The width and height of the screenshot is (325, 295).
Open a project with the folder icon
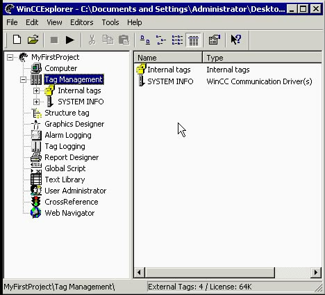(33, 40)
